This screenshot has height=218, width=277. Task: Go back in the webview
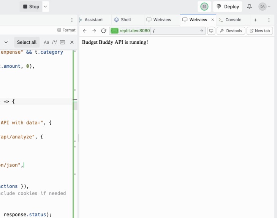[85, 31]
